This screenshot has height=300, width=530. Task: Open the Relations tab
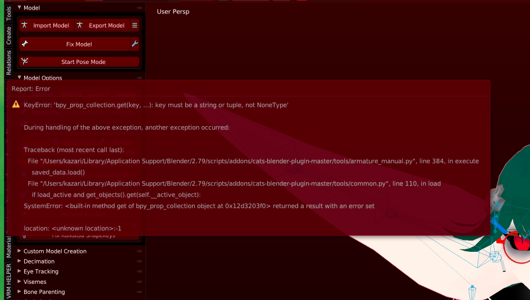click(8, 63)
